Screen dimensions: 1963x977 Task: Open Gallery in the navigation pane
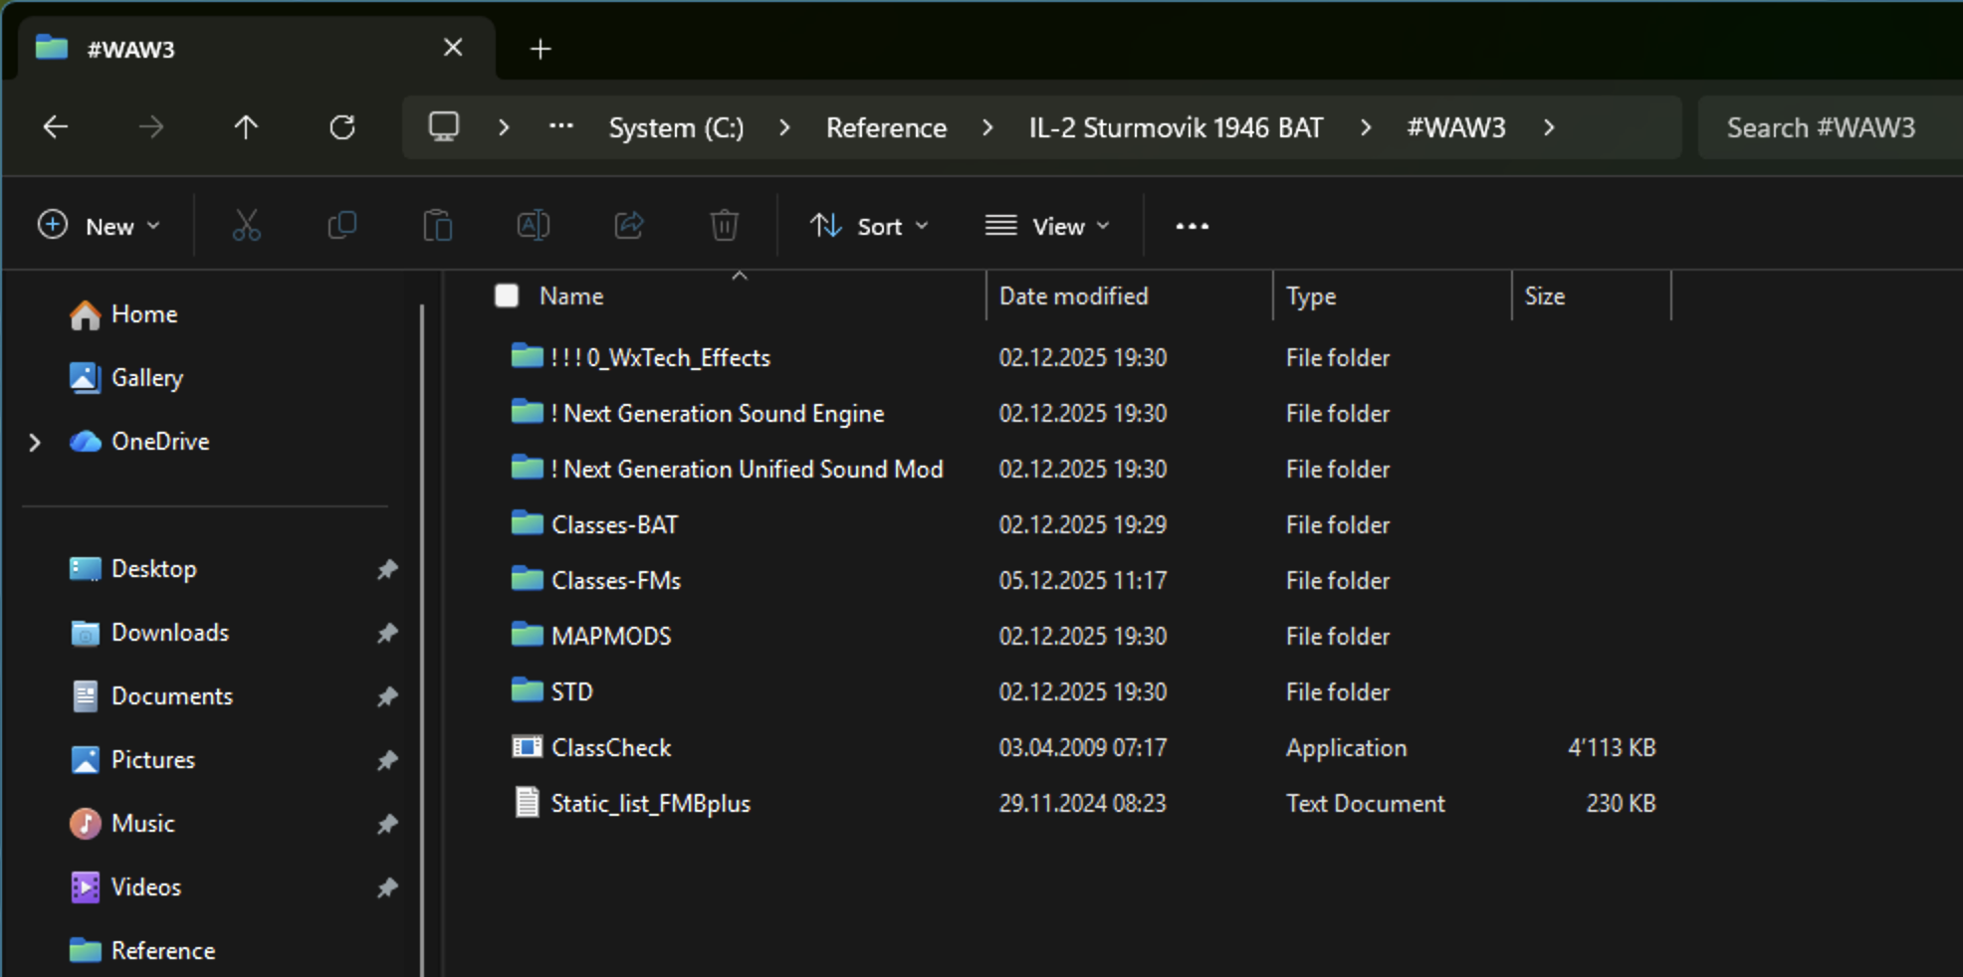[x=126, y=378]
